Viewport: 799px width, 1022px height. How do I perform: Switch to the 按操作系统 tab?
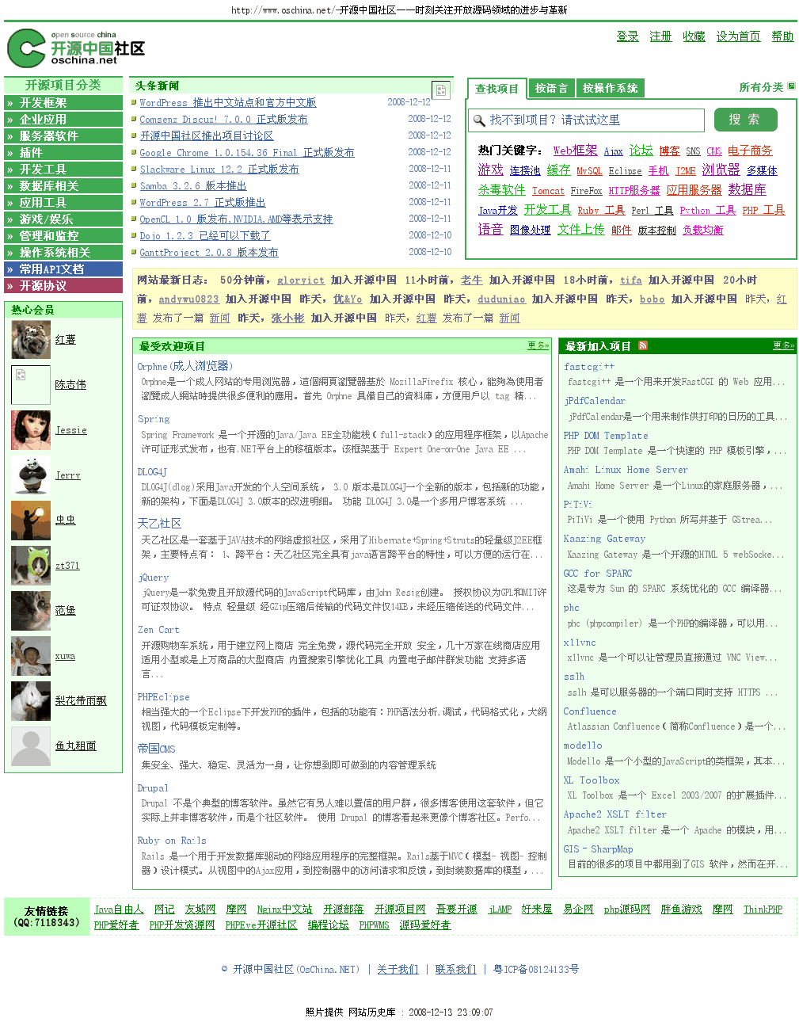coord(610,88)
